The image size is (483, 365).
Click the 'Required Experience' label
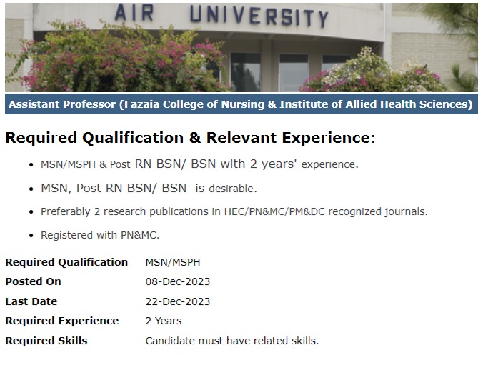62,321
